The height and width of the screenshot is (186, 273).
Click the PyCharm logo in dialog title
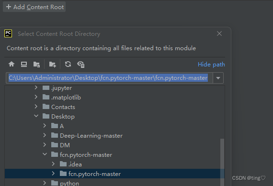pyautogui.click(x=8, y=33)
